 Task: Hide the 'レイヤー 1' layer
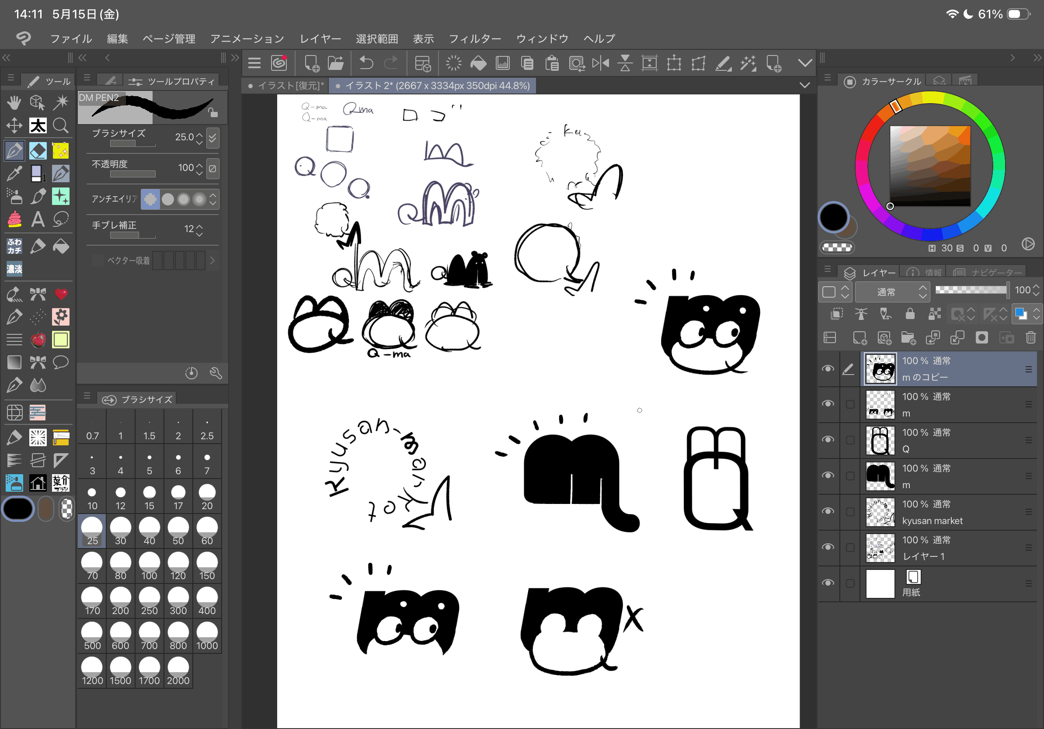[x=828, y=547]
